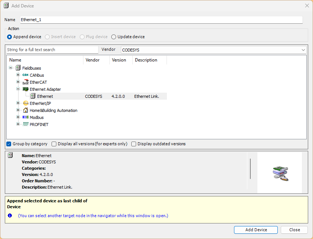Viewport: 313px width, 239px height.
Task: Click the PROFINET icon in tree
Action: tap(25, 125)
